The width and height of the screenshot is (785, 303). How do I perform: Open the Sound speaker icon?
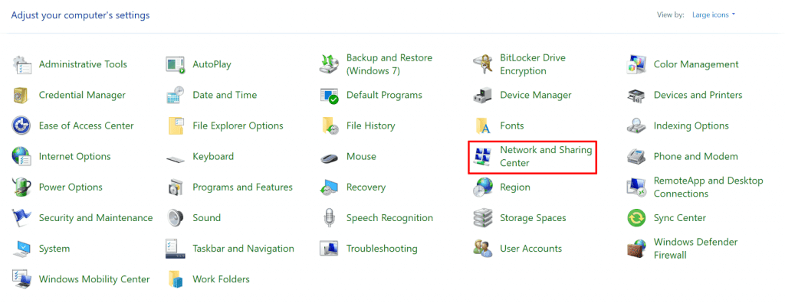176,218
